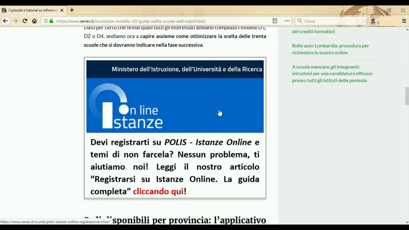Click the scrollbar up arrow
The width and height of the screenshot is (409, 230).
tap(407, 30)
